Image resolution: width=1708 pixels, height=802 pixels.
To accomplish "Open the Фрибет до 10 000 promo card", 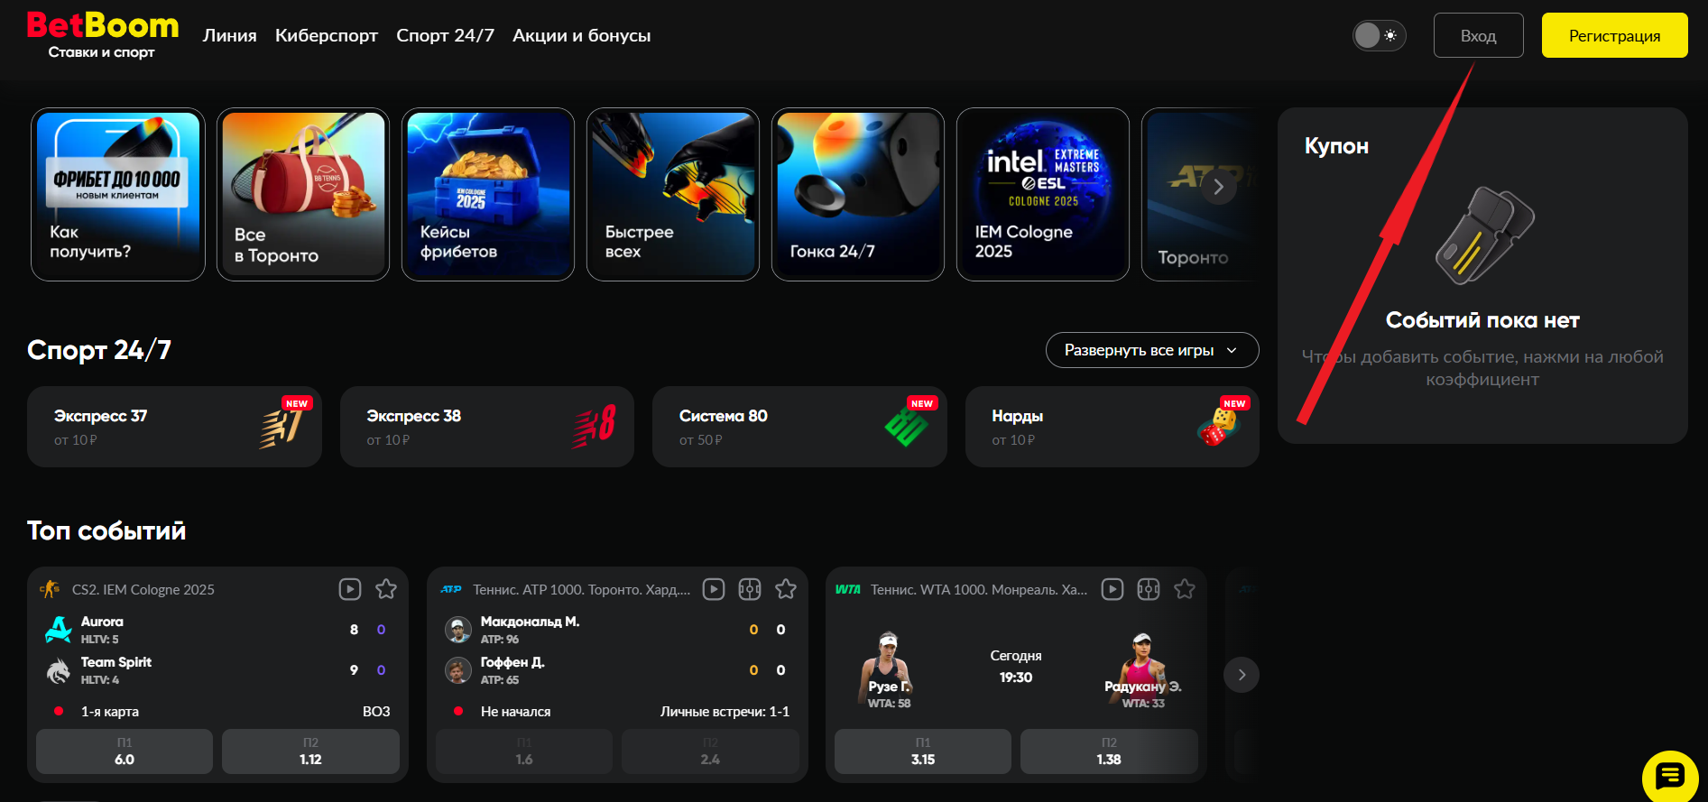I will click(x=118, y=194).
